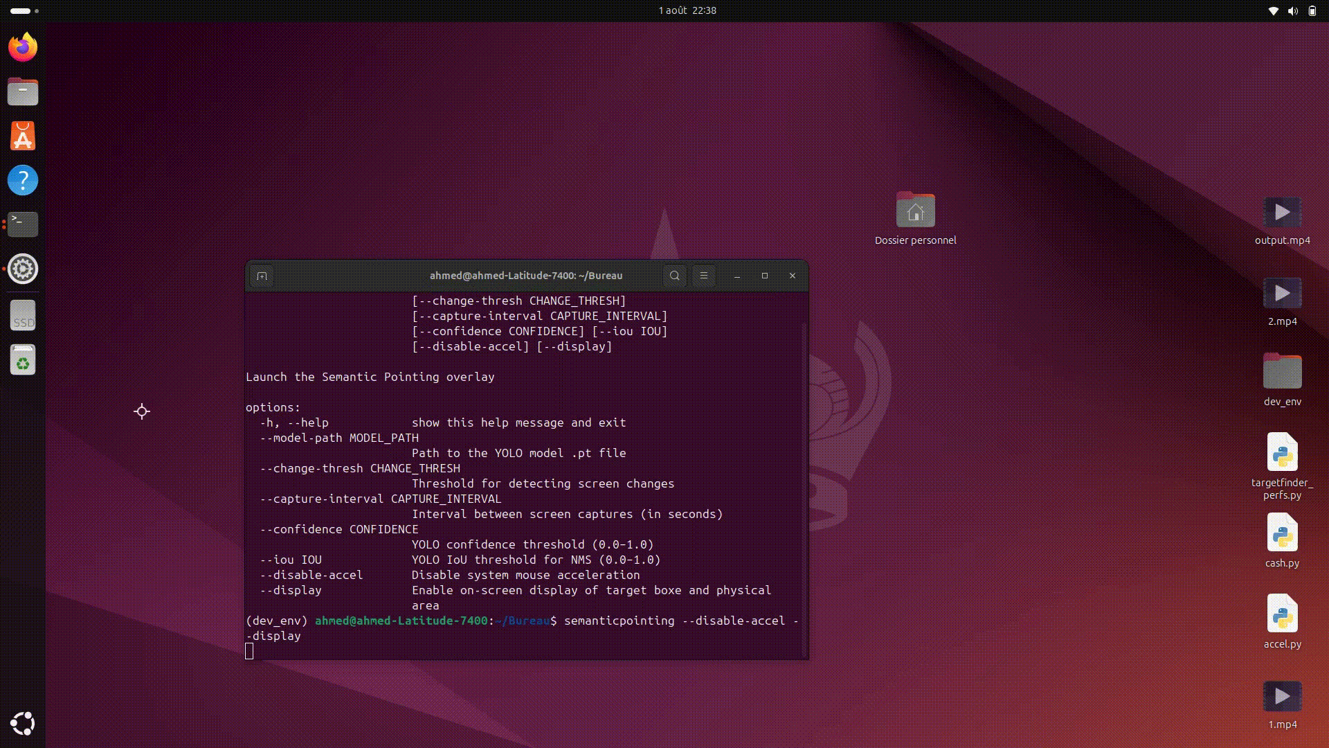Open the SSD drive in the dock
This screenshot has height=748, width=1329.
(23, 316)
